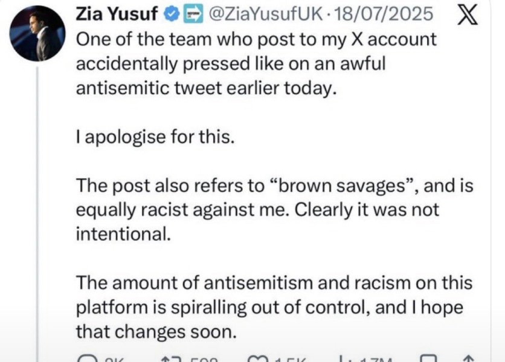Click the final paragraph about antisemitism spiralling
The image size is (505, 362).
click(274, 307)
